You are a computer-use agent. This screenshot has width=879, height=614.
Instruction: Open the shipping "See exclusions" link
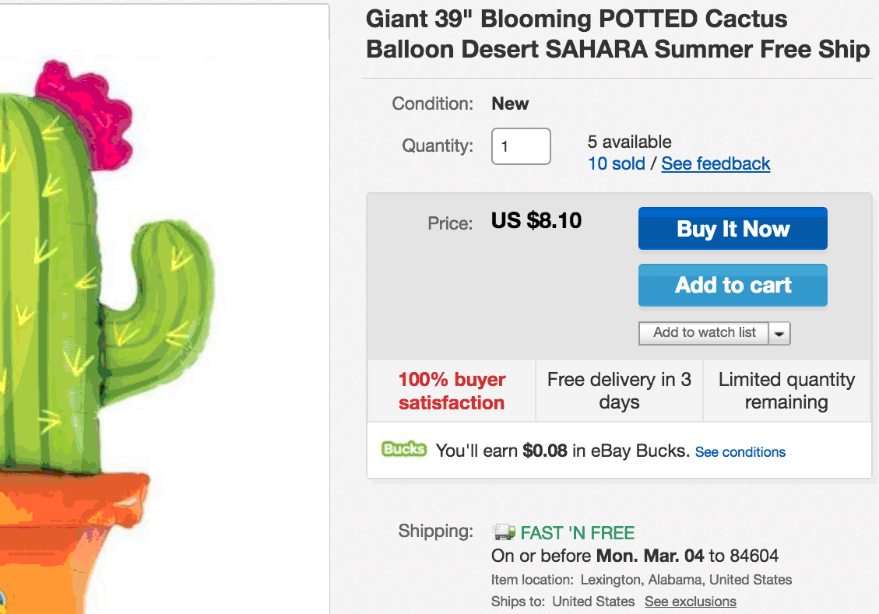[690, 602]
